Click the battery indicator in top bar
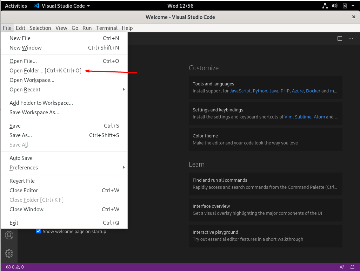360x271 pixels. coord(344,6)
